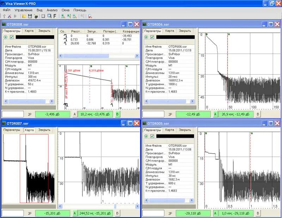Click the Потери column header in event table
Viewport: 282px width, 218px height.
point(111,31)
